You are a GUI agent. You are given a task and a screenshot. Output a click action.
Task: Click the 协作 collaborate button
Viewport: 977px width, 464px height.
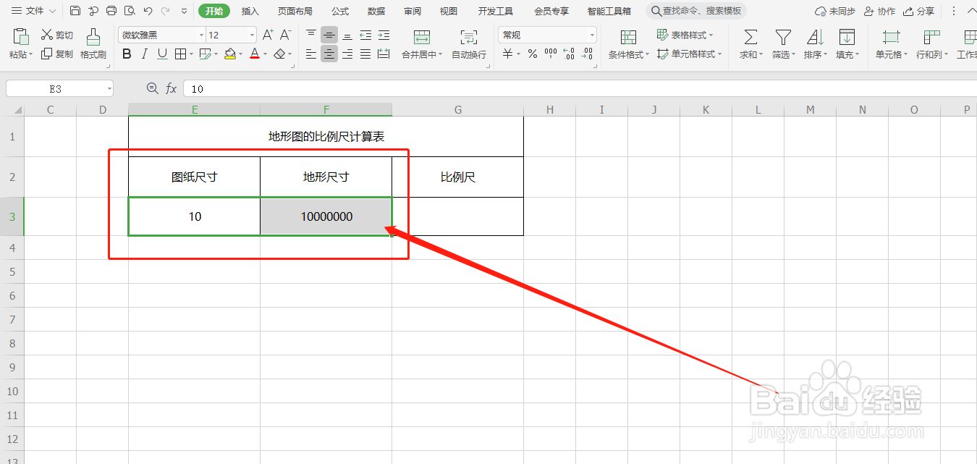coord(879,11)
